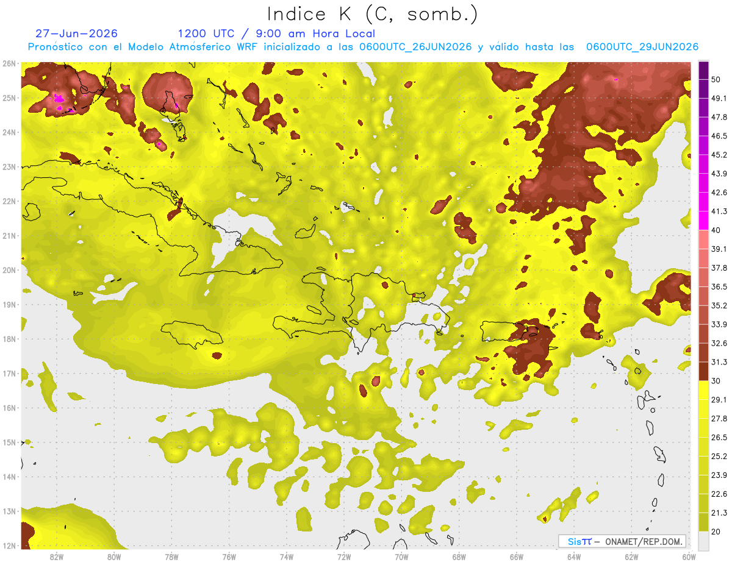Click the "64W" longitude label

(574, 556)
